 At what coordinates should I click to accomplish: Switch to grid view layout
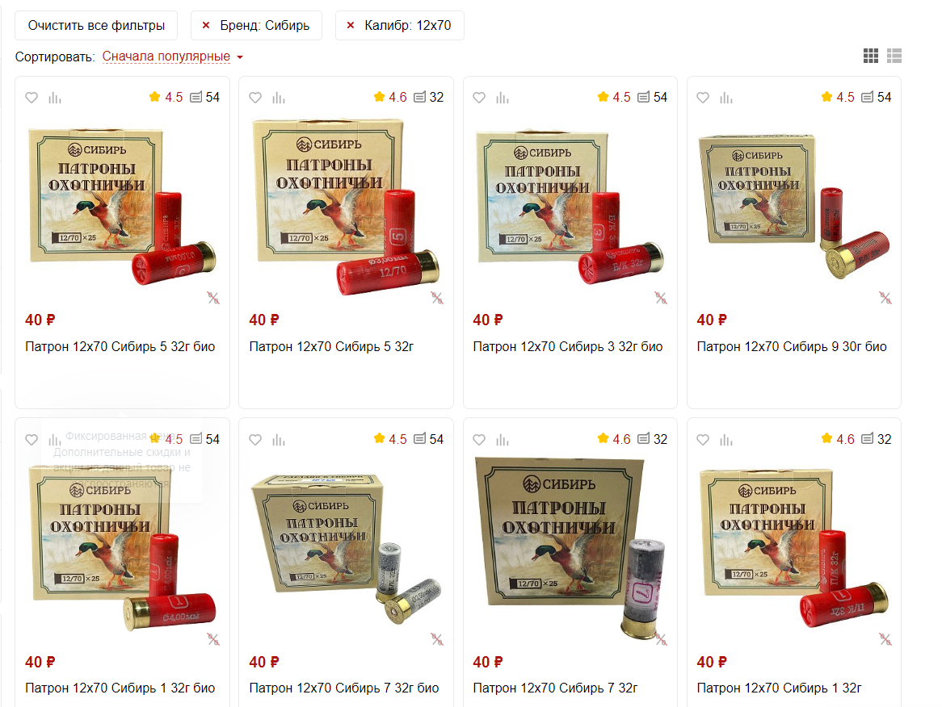coord(871,56)
